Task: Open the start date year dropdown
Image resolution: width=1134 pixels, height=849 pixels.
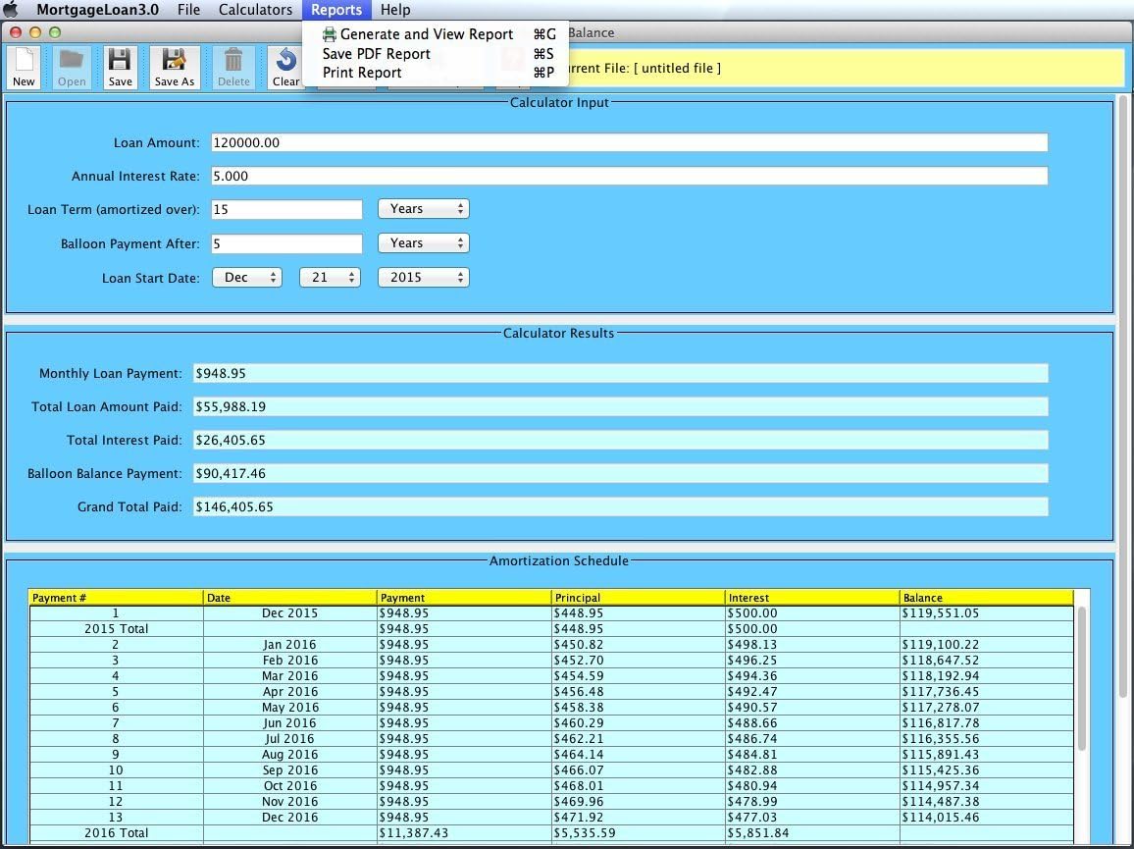Action: click(x=423, y=278)
